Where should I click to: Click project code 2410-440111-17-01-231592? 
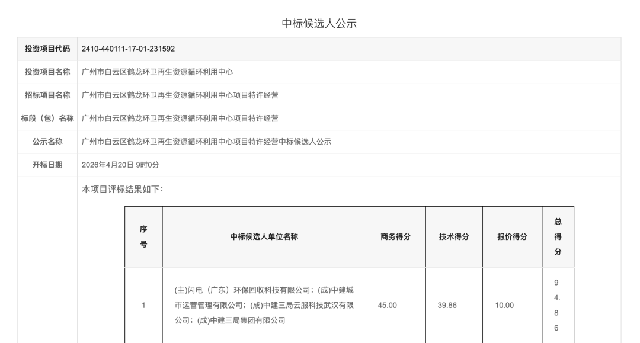pos(128,49)
